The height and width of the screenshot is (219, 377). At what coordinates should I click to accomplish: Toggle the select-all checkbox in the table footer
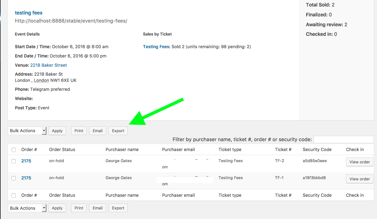(14, 196)
